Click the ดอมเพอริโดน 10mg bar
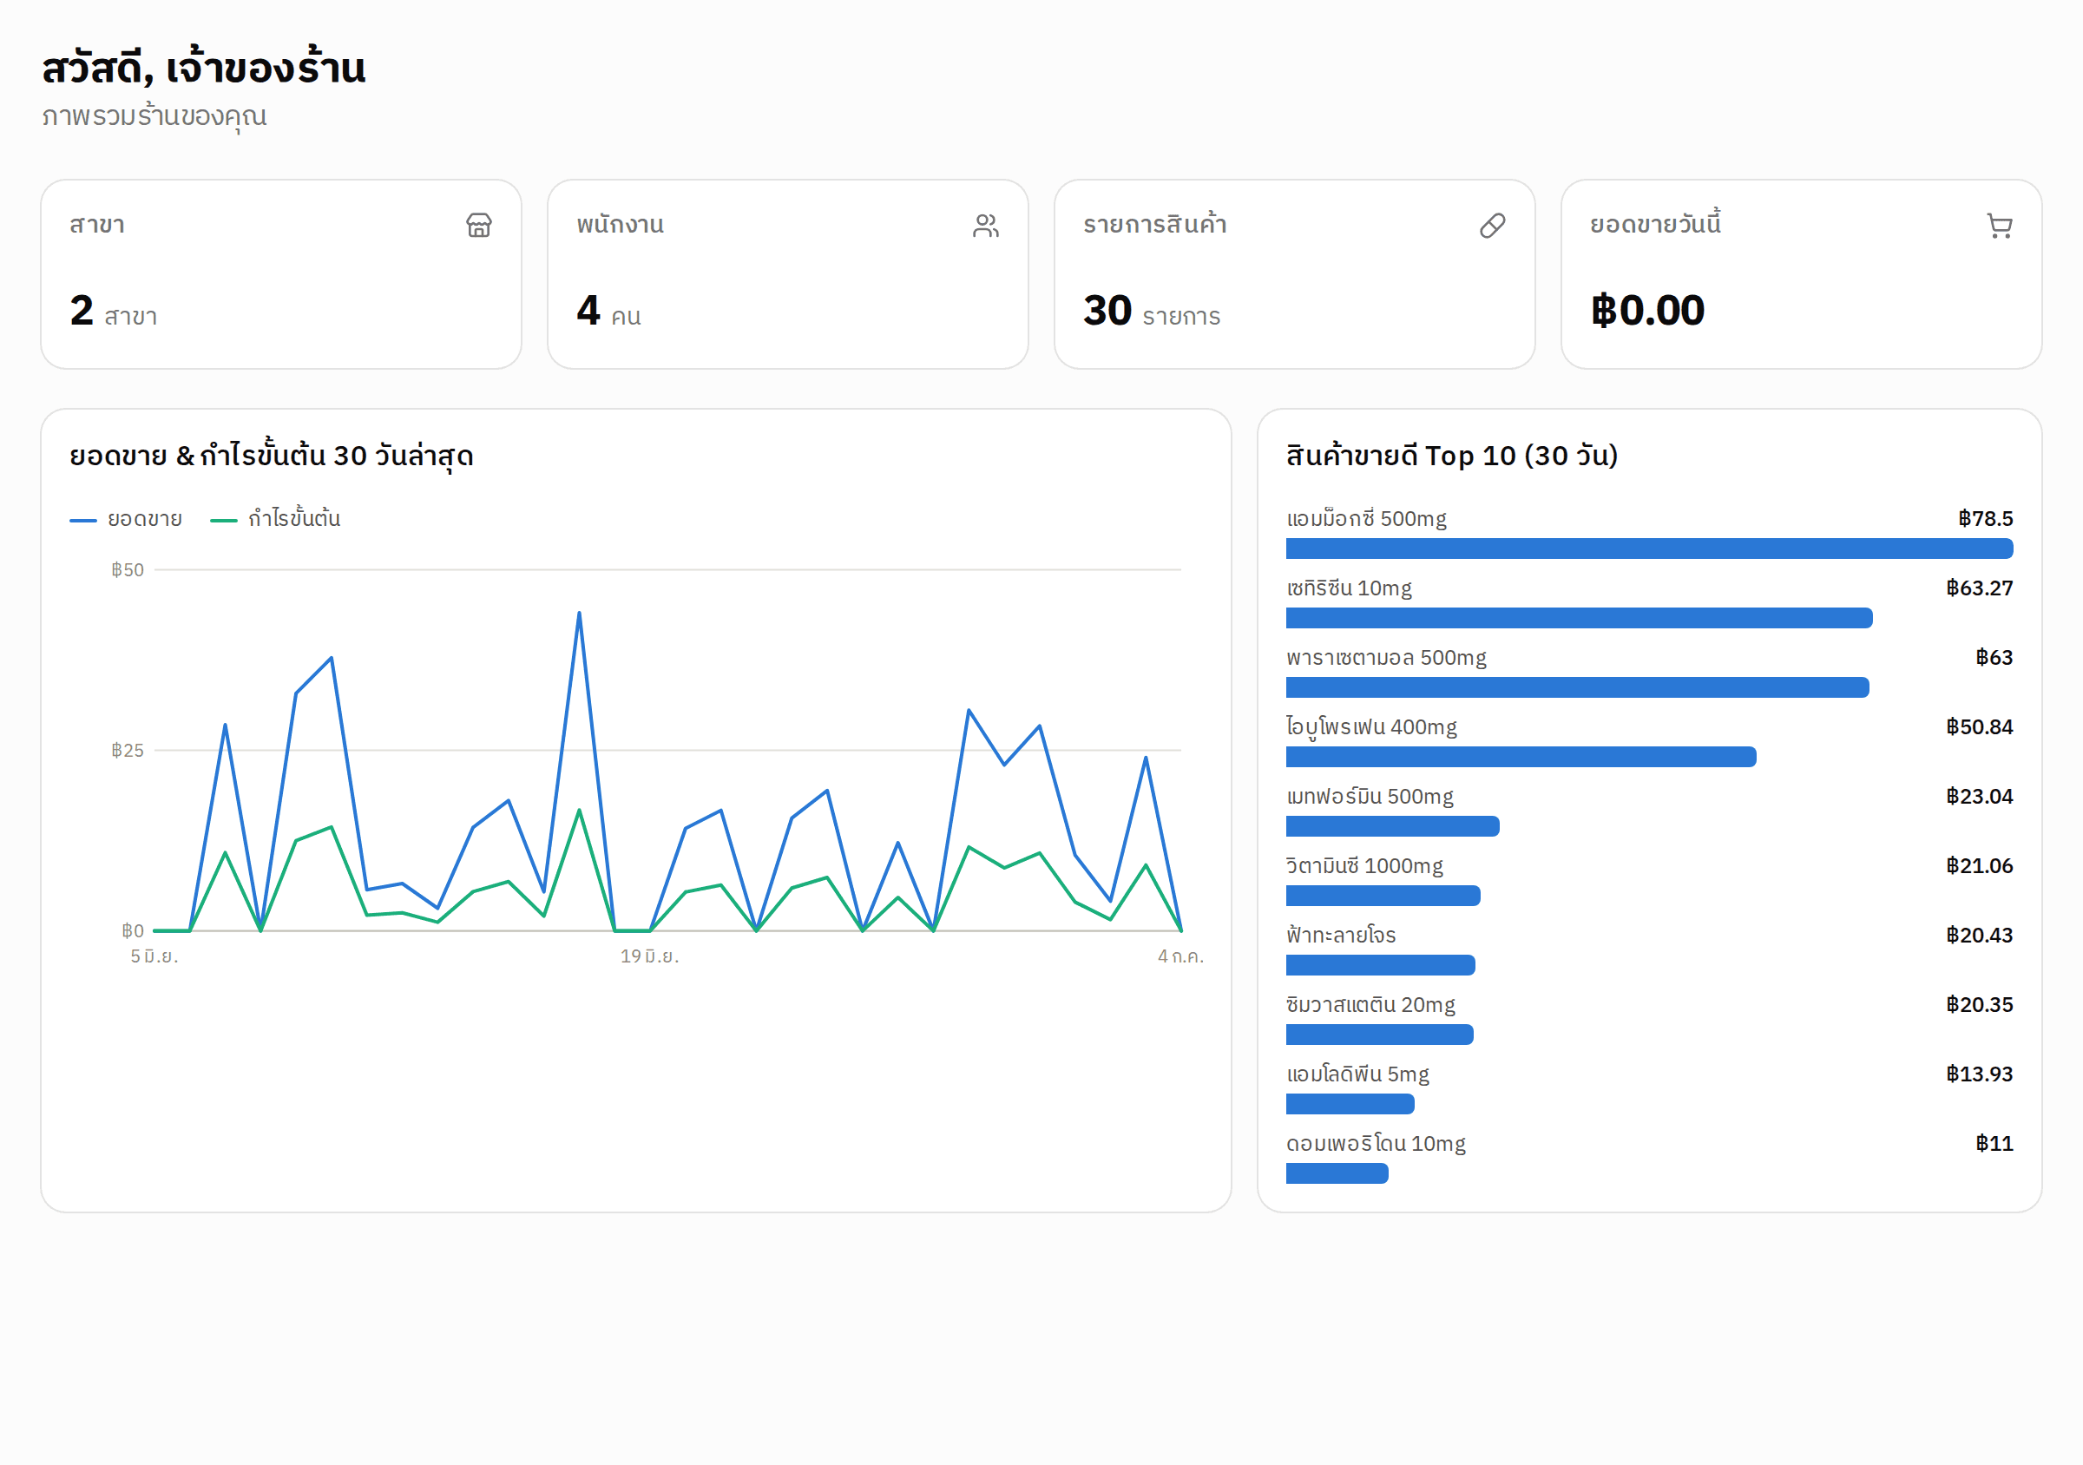The width and height of the screenshot is (2083, 1465). click(1337, 1173)
